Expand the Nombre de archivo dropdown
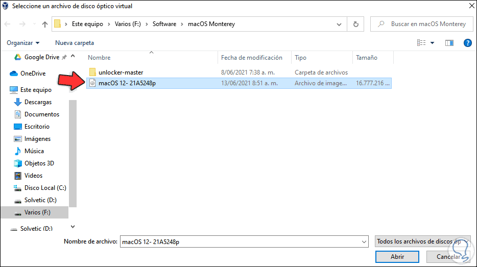This screenshot has height=267, width=477. pyautogui.click(x=364, y=242)
